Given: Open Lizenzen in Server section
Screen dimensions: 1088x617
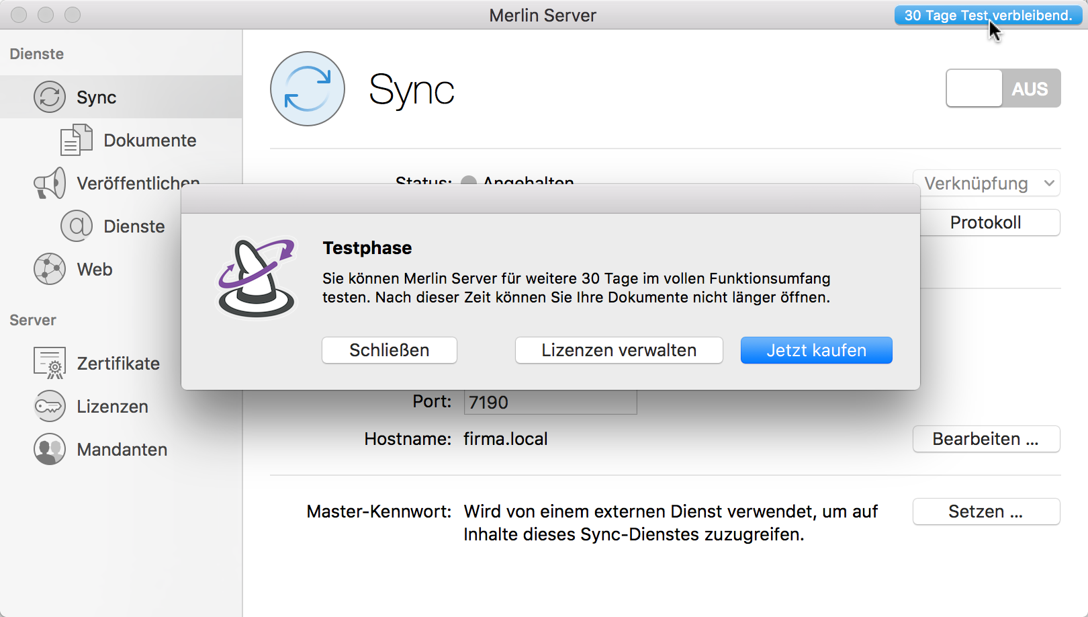Looking at the screenshot, I should tap(121, 406).
